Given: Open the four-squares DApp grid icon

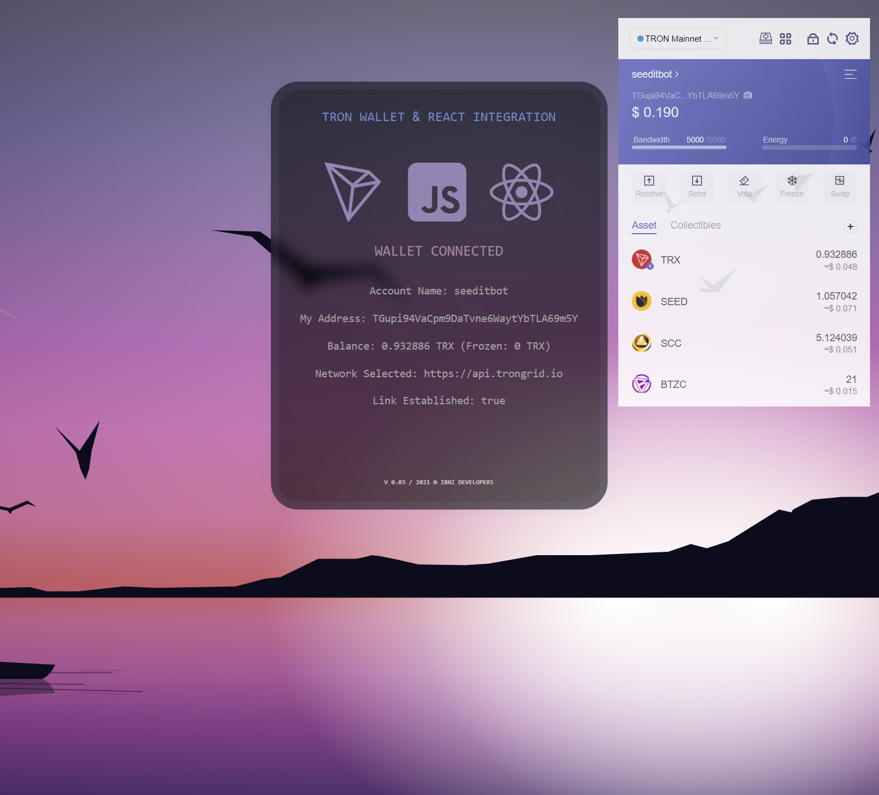Looking at the screenshot, I should pyautogui.click(x=786, y=38).
